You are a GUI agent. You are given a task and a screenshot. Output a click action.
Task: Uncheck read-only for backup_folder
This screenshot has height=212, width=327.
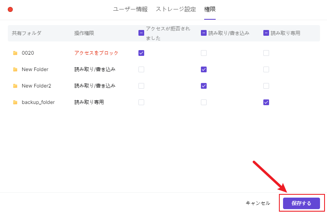click(266, 102)
